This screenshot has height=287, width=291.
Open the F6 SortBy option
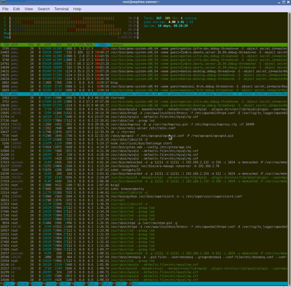79,283
